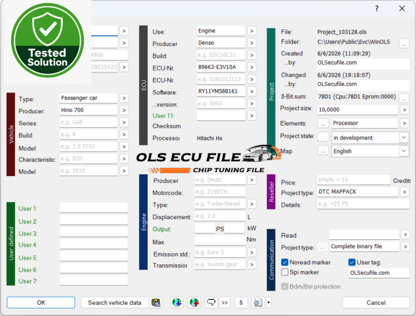Open the arrow next to vehicle Producer Hino 700

pos(124,110)
